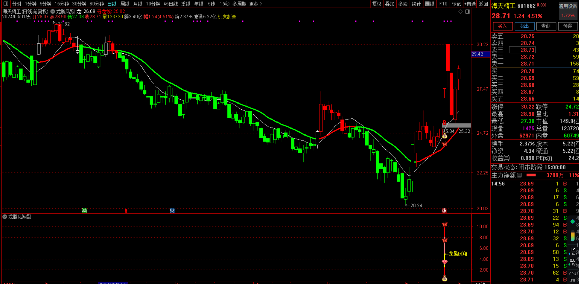Select the 季线 quarterly tab
The image size is (579, 284).
186,4
